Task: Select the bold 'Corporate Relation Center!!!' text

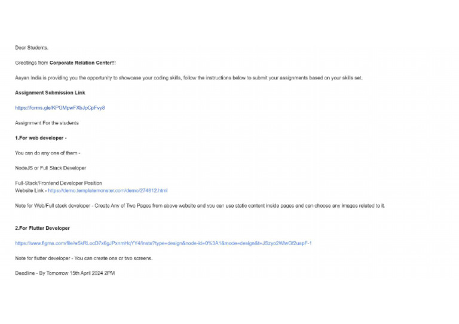Action: (x=82, y=63)
